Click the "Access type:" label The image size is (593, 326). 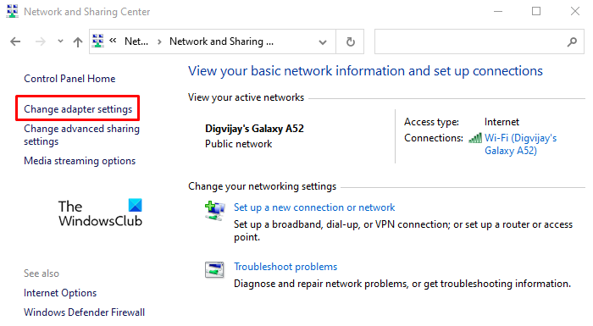click(431, 122)
